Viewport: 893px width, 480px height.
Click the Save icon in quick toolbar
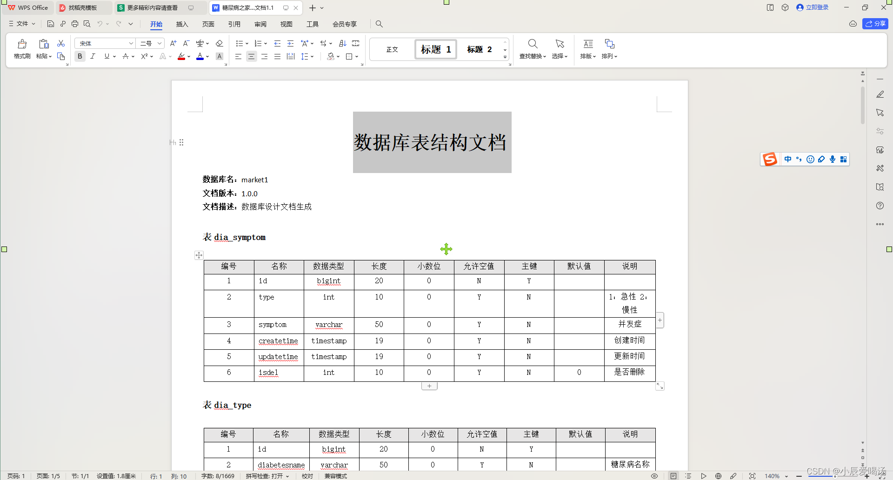point(51,24)
